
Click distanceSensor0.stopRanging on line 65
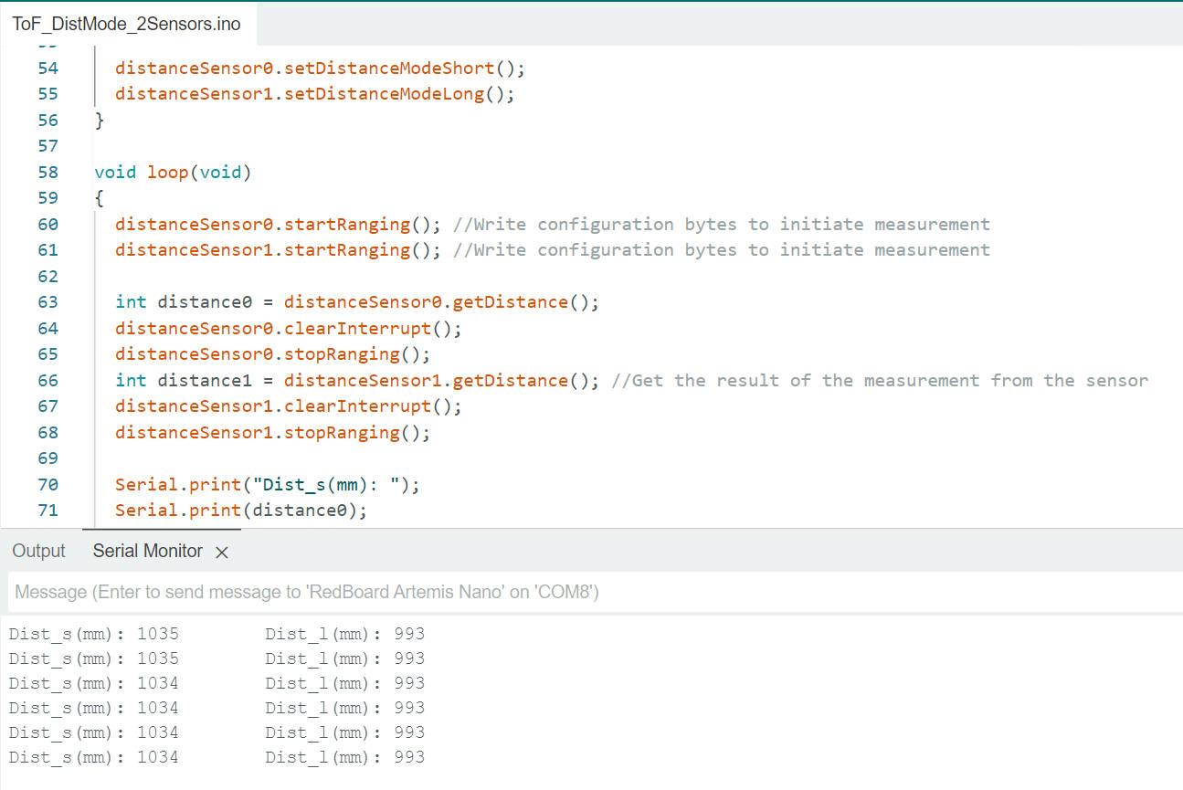(x=258, y=354)
